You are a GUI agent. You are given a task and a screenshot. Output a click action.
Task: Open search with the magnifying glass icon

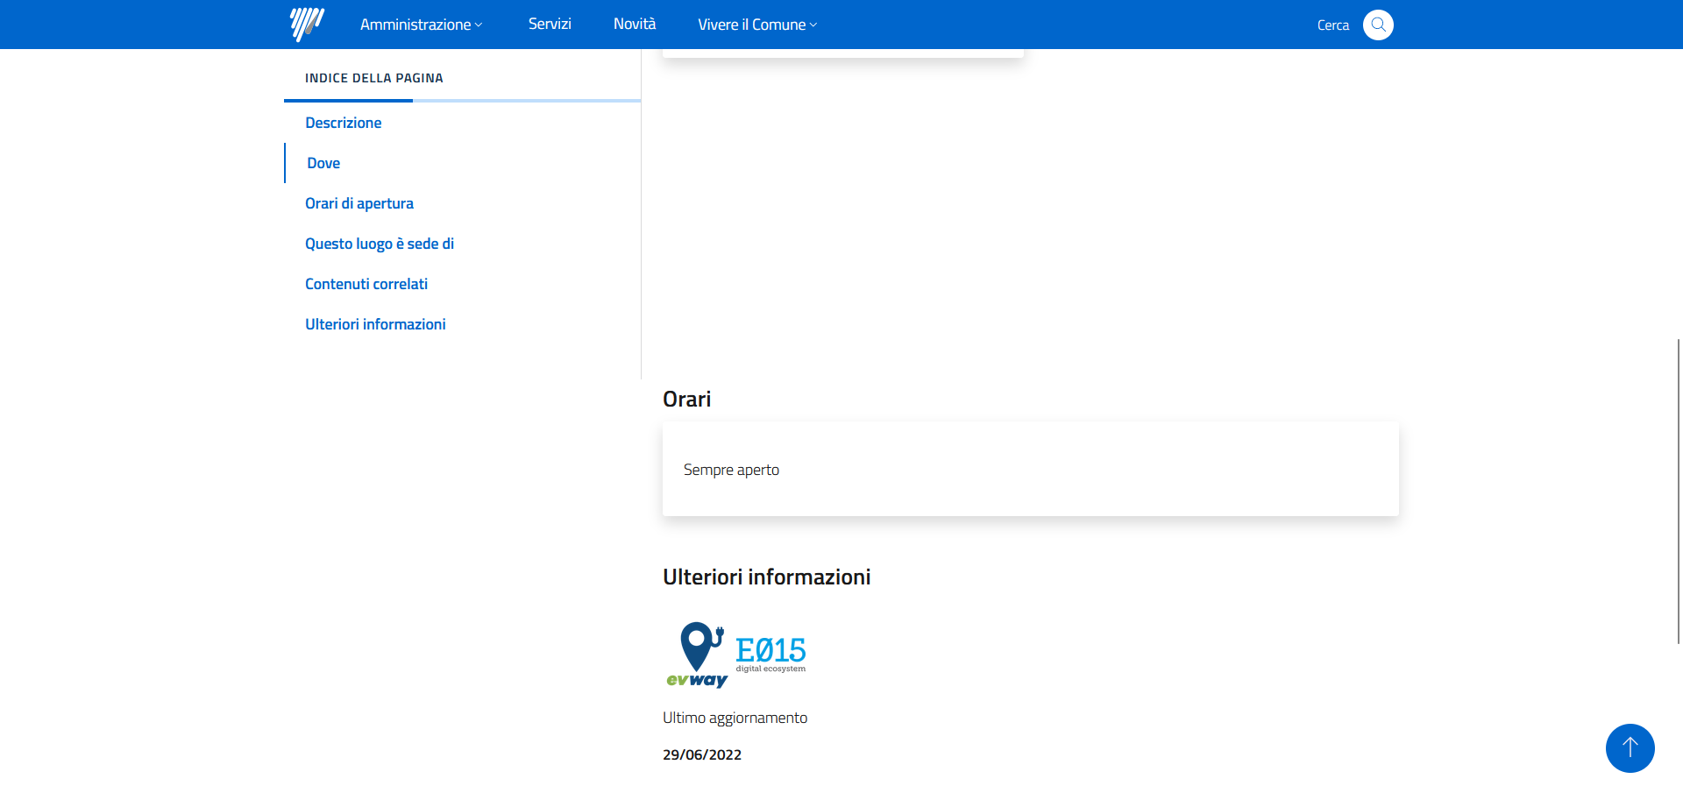(x=1378, y=25)
